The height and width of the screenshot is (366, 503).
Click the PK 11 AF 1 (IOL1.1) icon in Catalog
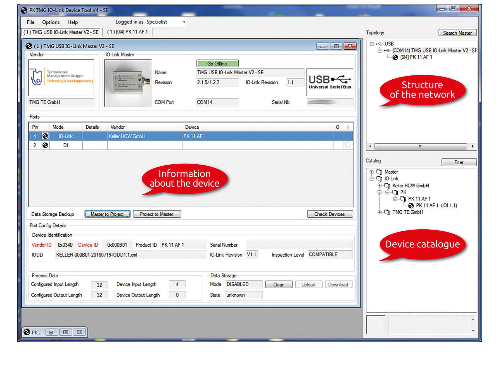[x=411, y=206]
